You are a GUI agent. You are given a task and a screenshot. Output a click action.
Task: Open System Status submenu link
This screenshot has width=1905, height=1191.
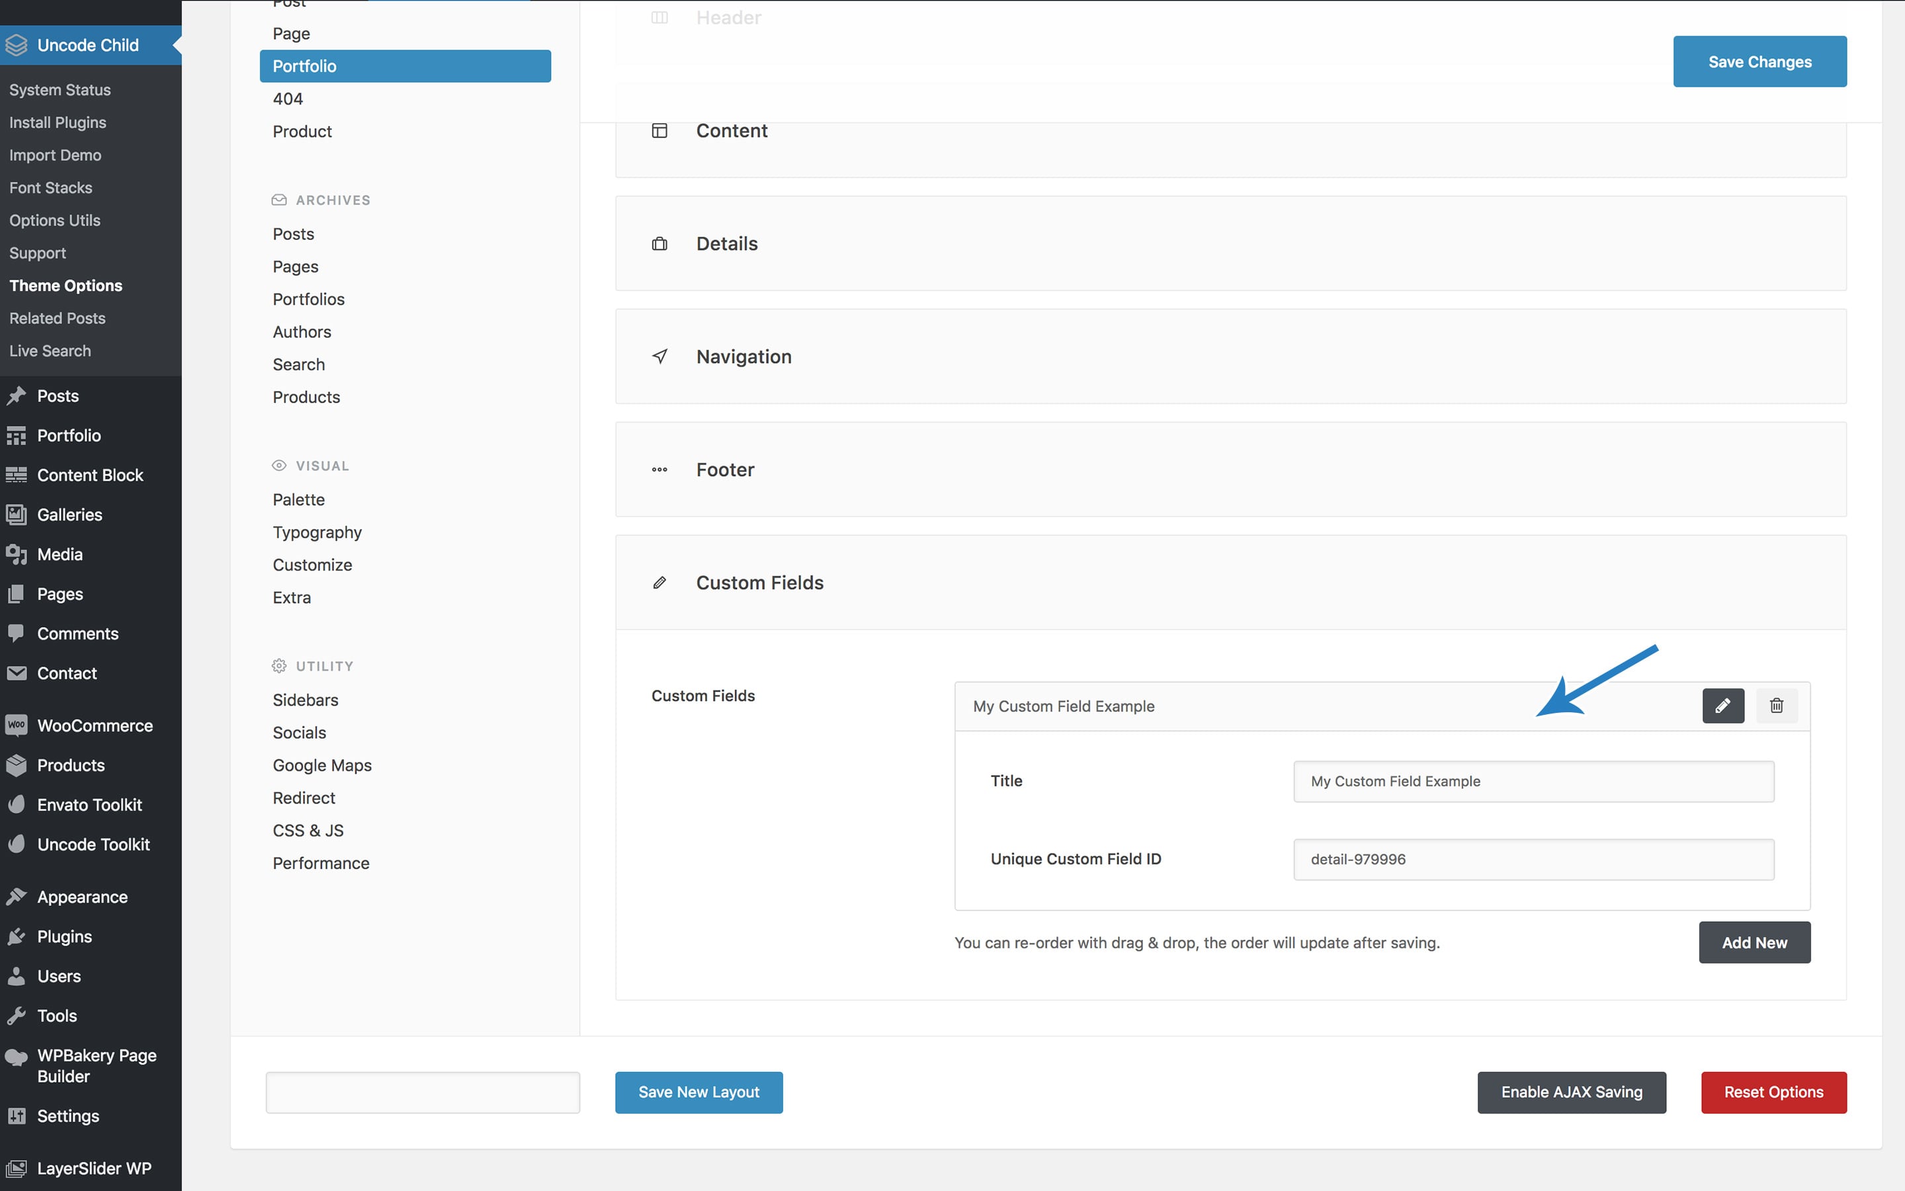tap(60, 90)
